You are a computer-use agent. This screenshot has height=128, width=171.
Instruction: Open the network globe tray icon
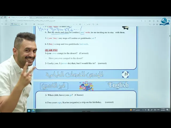click(x=149, y=110)
